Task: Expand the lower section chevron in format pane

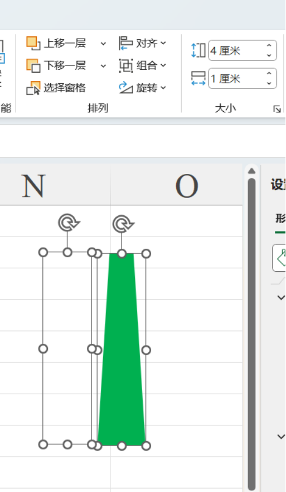Action: click(281, 437)
